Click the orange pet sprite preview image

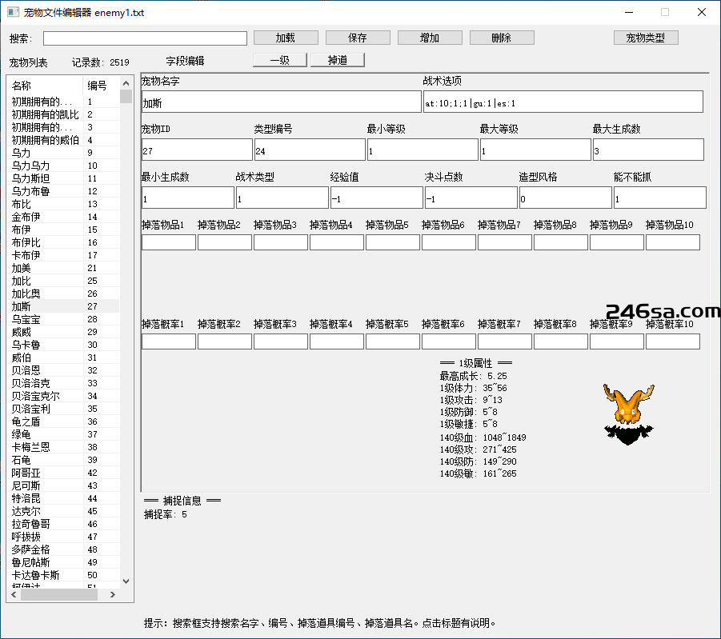tap(629, 414)
